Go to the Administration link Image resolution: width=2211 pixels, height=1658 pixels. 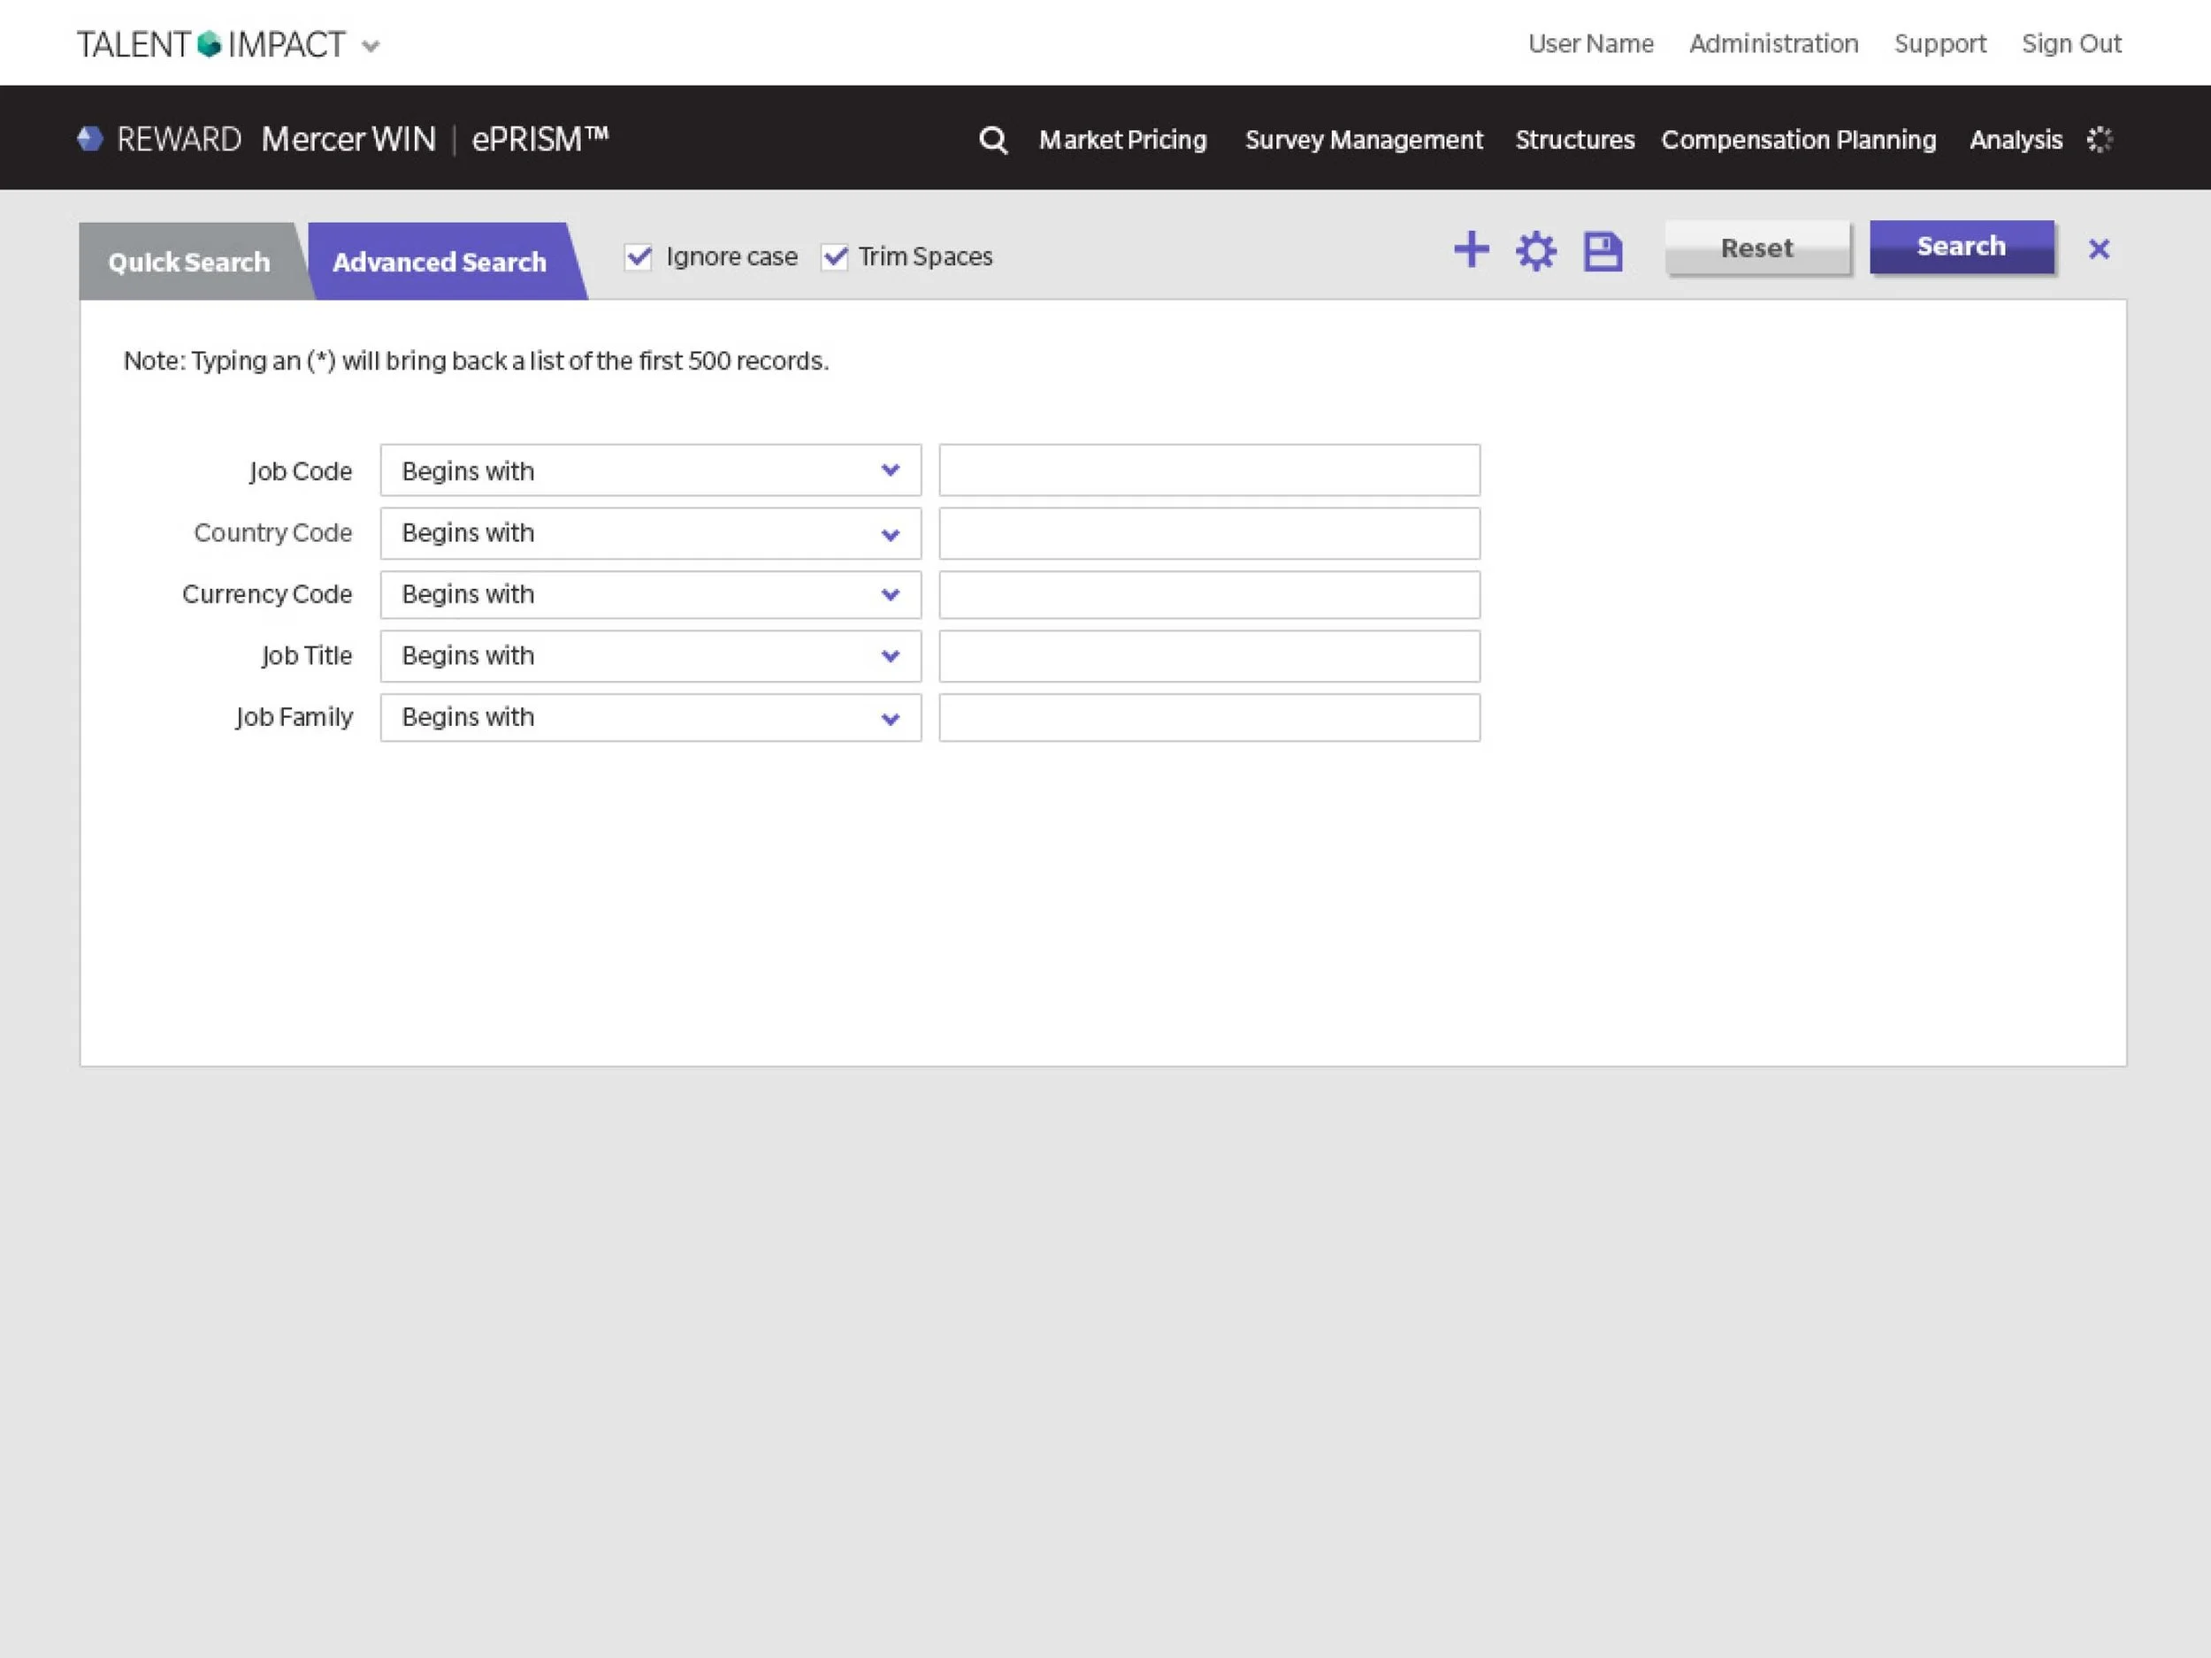point(1773,44)
